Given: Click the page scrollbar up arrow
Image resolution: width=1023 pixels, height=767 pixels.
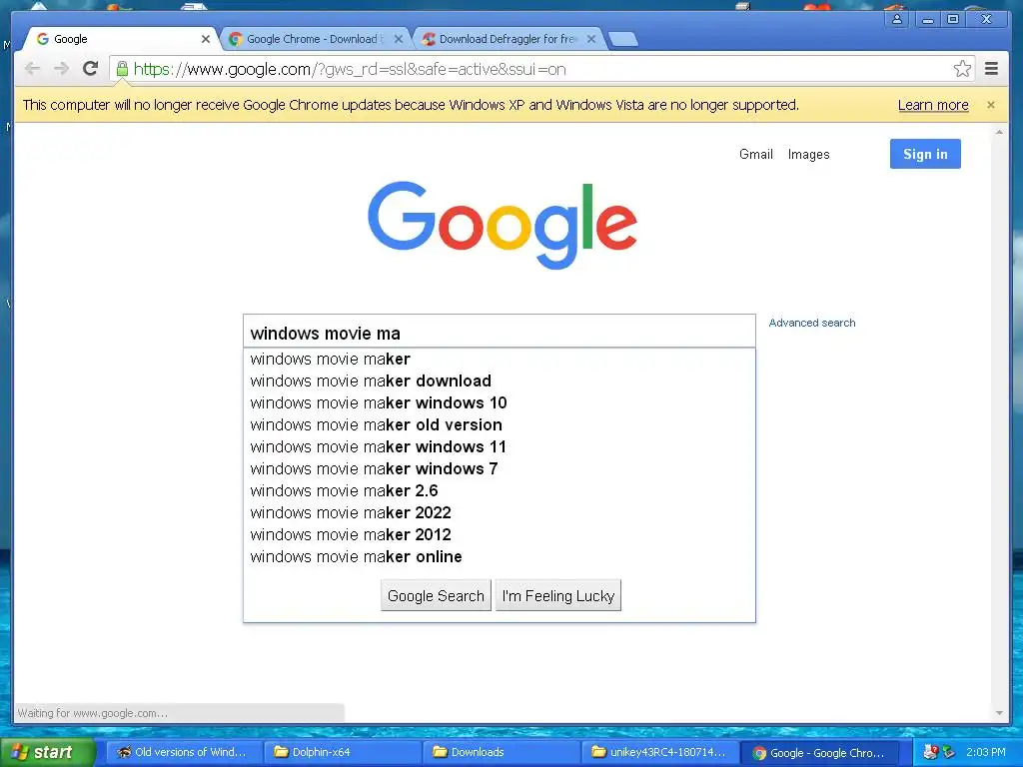Looking at the screenshot, I should pyautogui.click(x=999, y=133).
